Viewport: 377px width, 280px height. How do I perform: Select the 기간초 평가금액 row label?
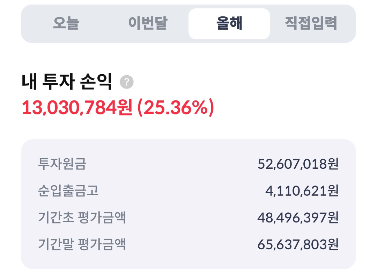point(82,218)
